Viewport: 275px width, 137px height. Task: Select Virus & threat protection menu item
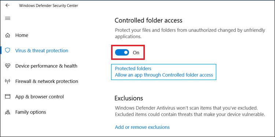coord(42,51)
